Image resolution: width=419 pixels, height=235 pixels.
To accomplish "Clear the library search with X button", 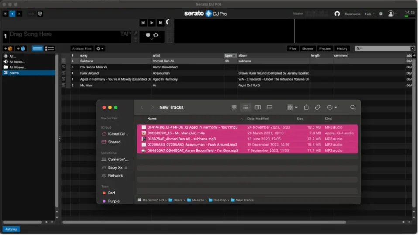I will point(413,48).
